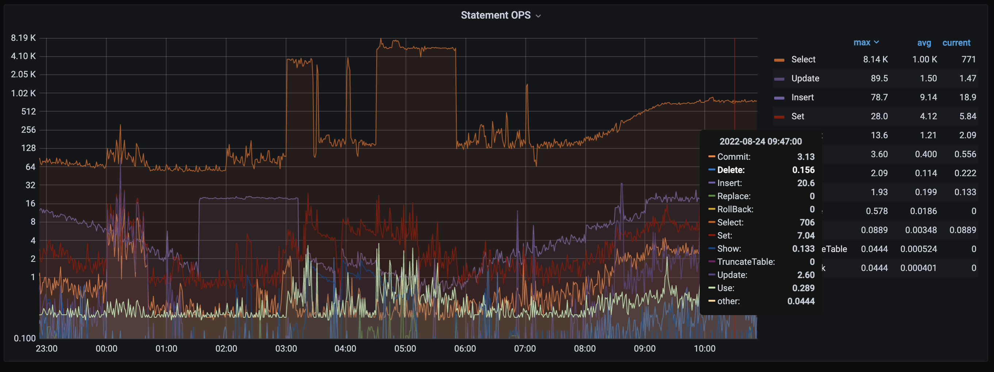Click the 23:00 label on the time axis
Viewport: 994px width, 372px height.
pos(47,349)
